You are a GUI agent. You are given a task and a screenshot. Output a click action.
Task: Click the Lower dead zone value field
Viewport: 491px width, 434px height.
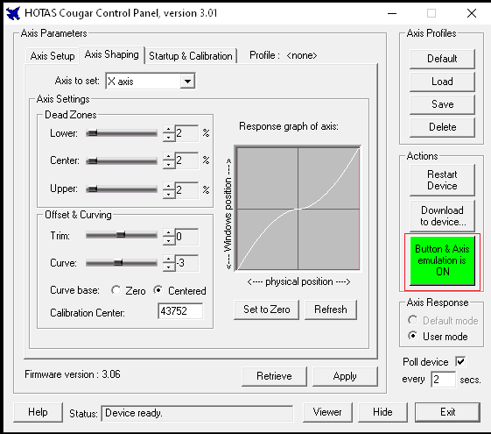coord(186,133)
